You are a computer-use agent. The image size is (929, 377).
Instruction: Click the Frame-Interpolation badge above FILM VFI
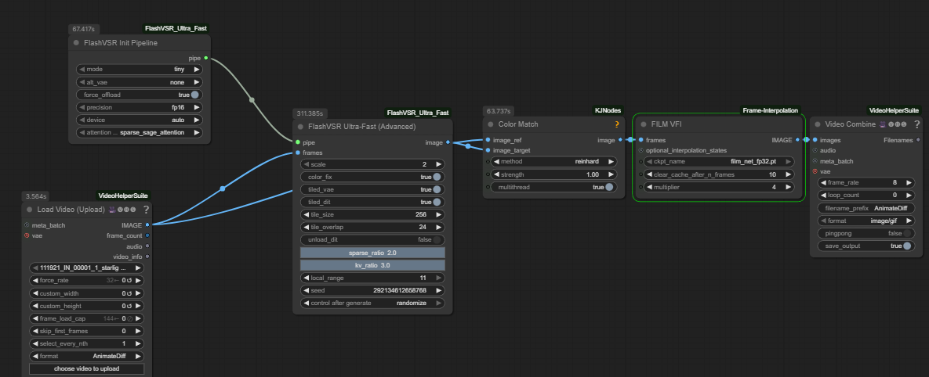coord(770,110)
